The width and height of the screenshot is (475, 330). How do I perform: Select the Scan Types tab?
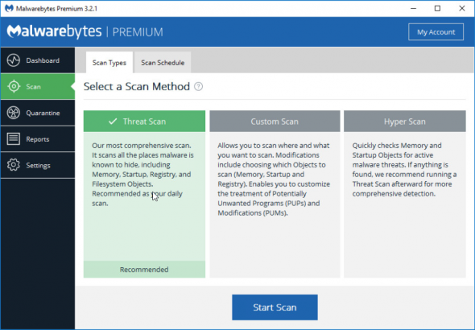point(109,62)
